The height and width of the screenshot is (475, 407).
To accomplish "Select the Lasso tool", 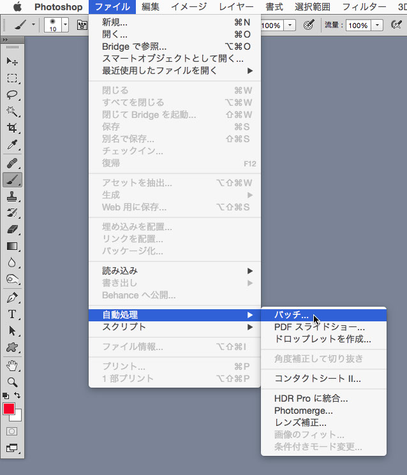I will tap(12, 95).
